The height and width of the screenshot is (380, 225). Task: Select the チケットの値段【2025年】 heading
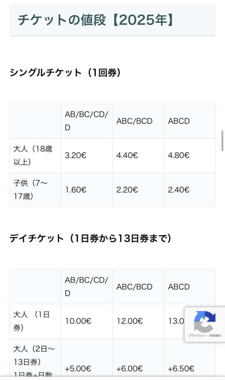click(x=96, y=20)
